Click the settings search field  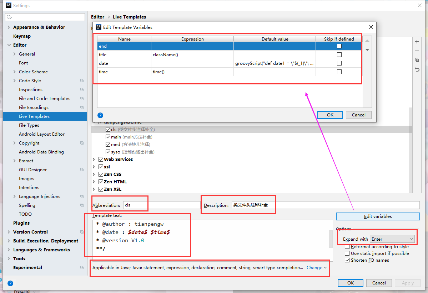[x=45, y=17]
